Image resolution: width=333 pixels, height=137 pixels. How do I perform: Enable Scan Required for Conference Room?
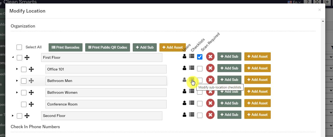point(200,104)
